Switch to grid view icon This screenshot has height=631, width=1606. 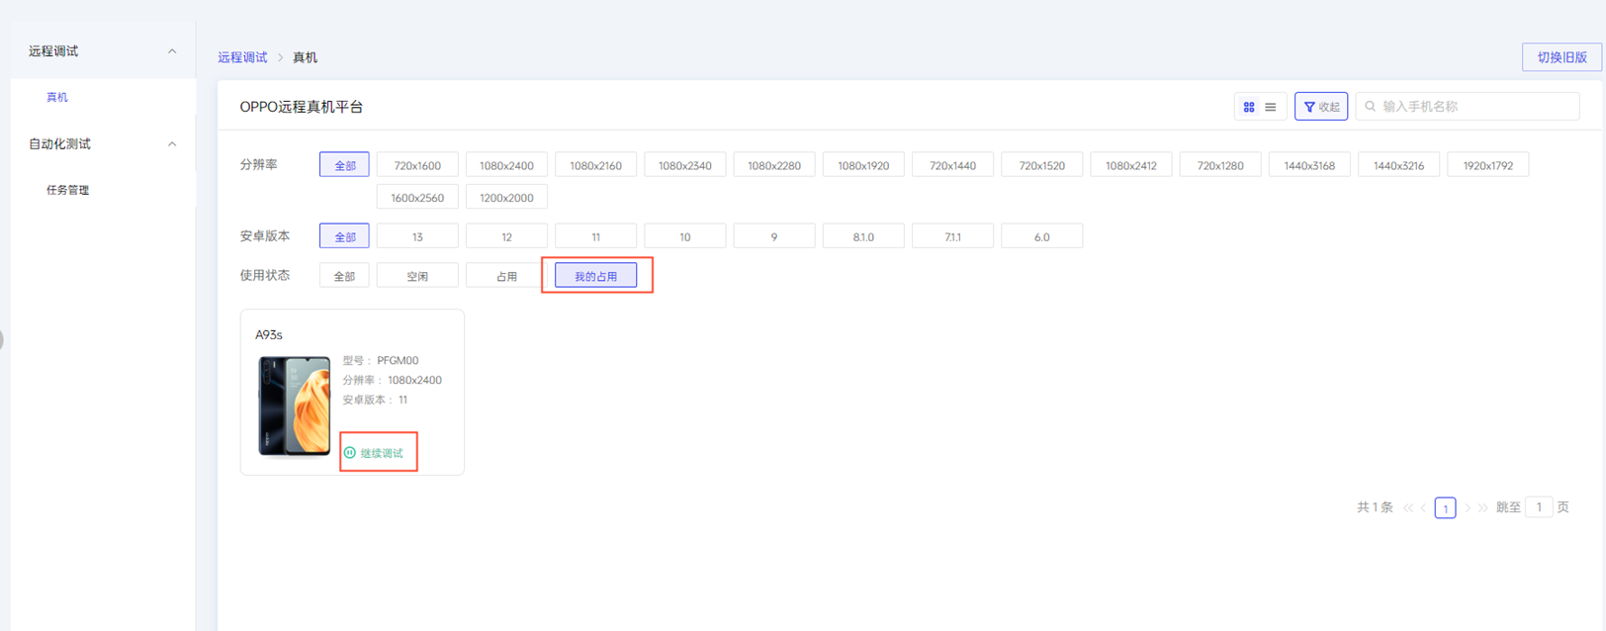point(1249,107)
